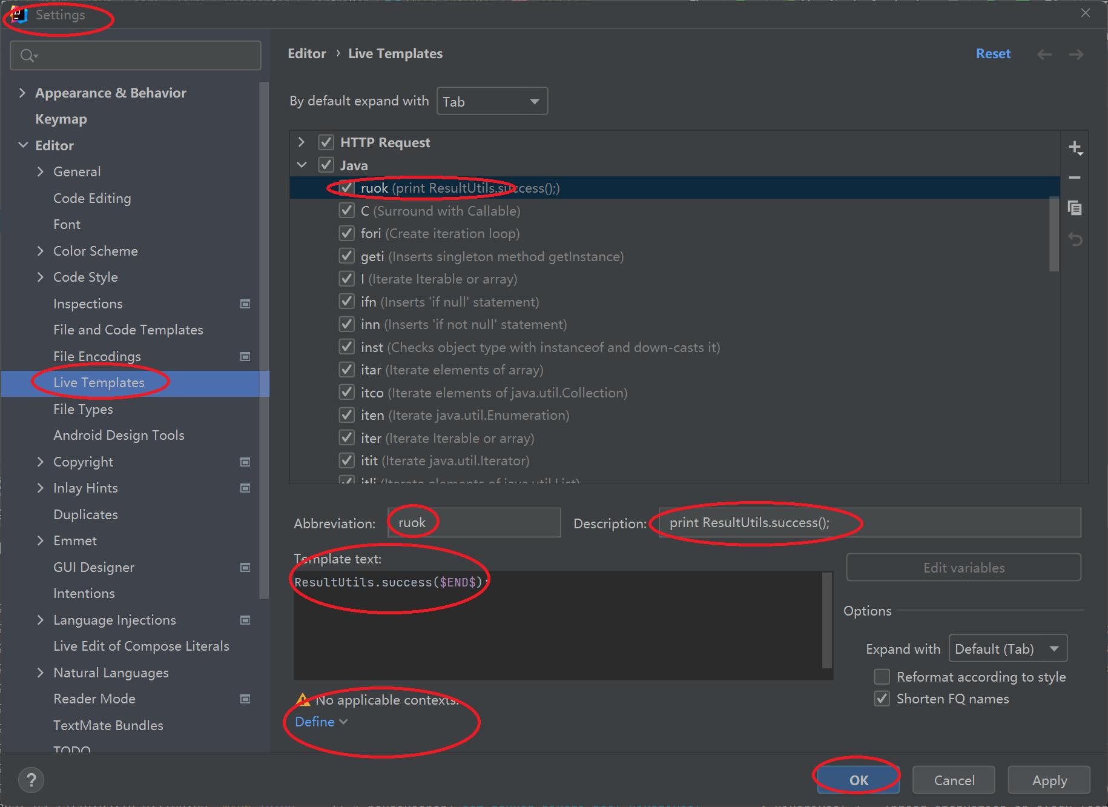Click the settings search field
This screenshot has width=1108, height=807.
pos(136,56)
